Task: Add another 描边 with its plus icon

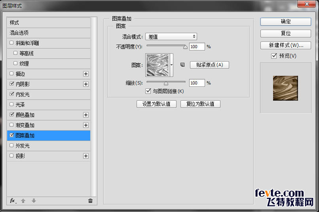Action: click(86, 74)
